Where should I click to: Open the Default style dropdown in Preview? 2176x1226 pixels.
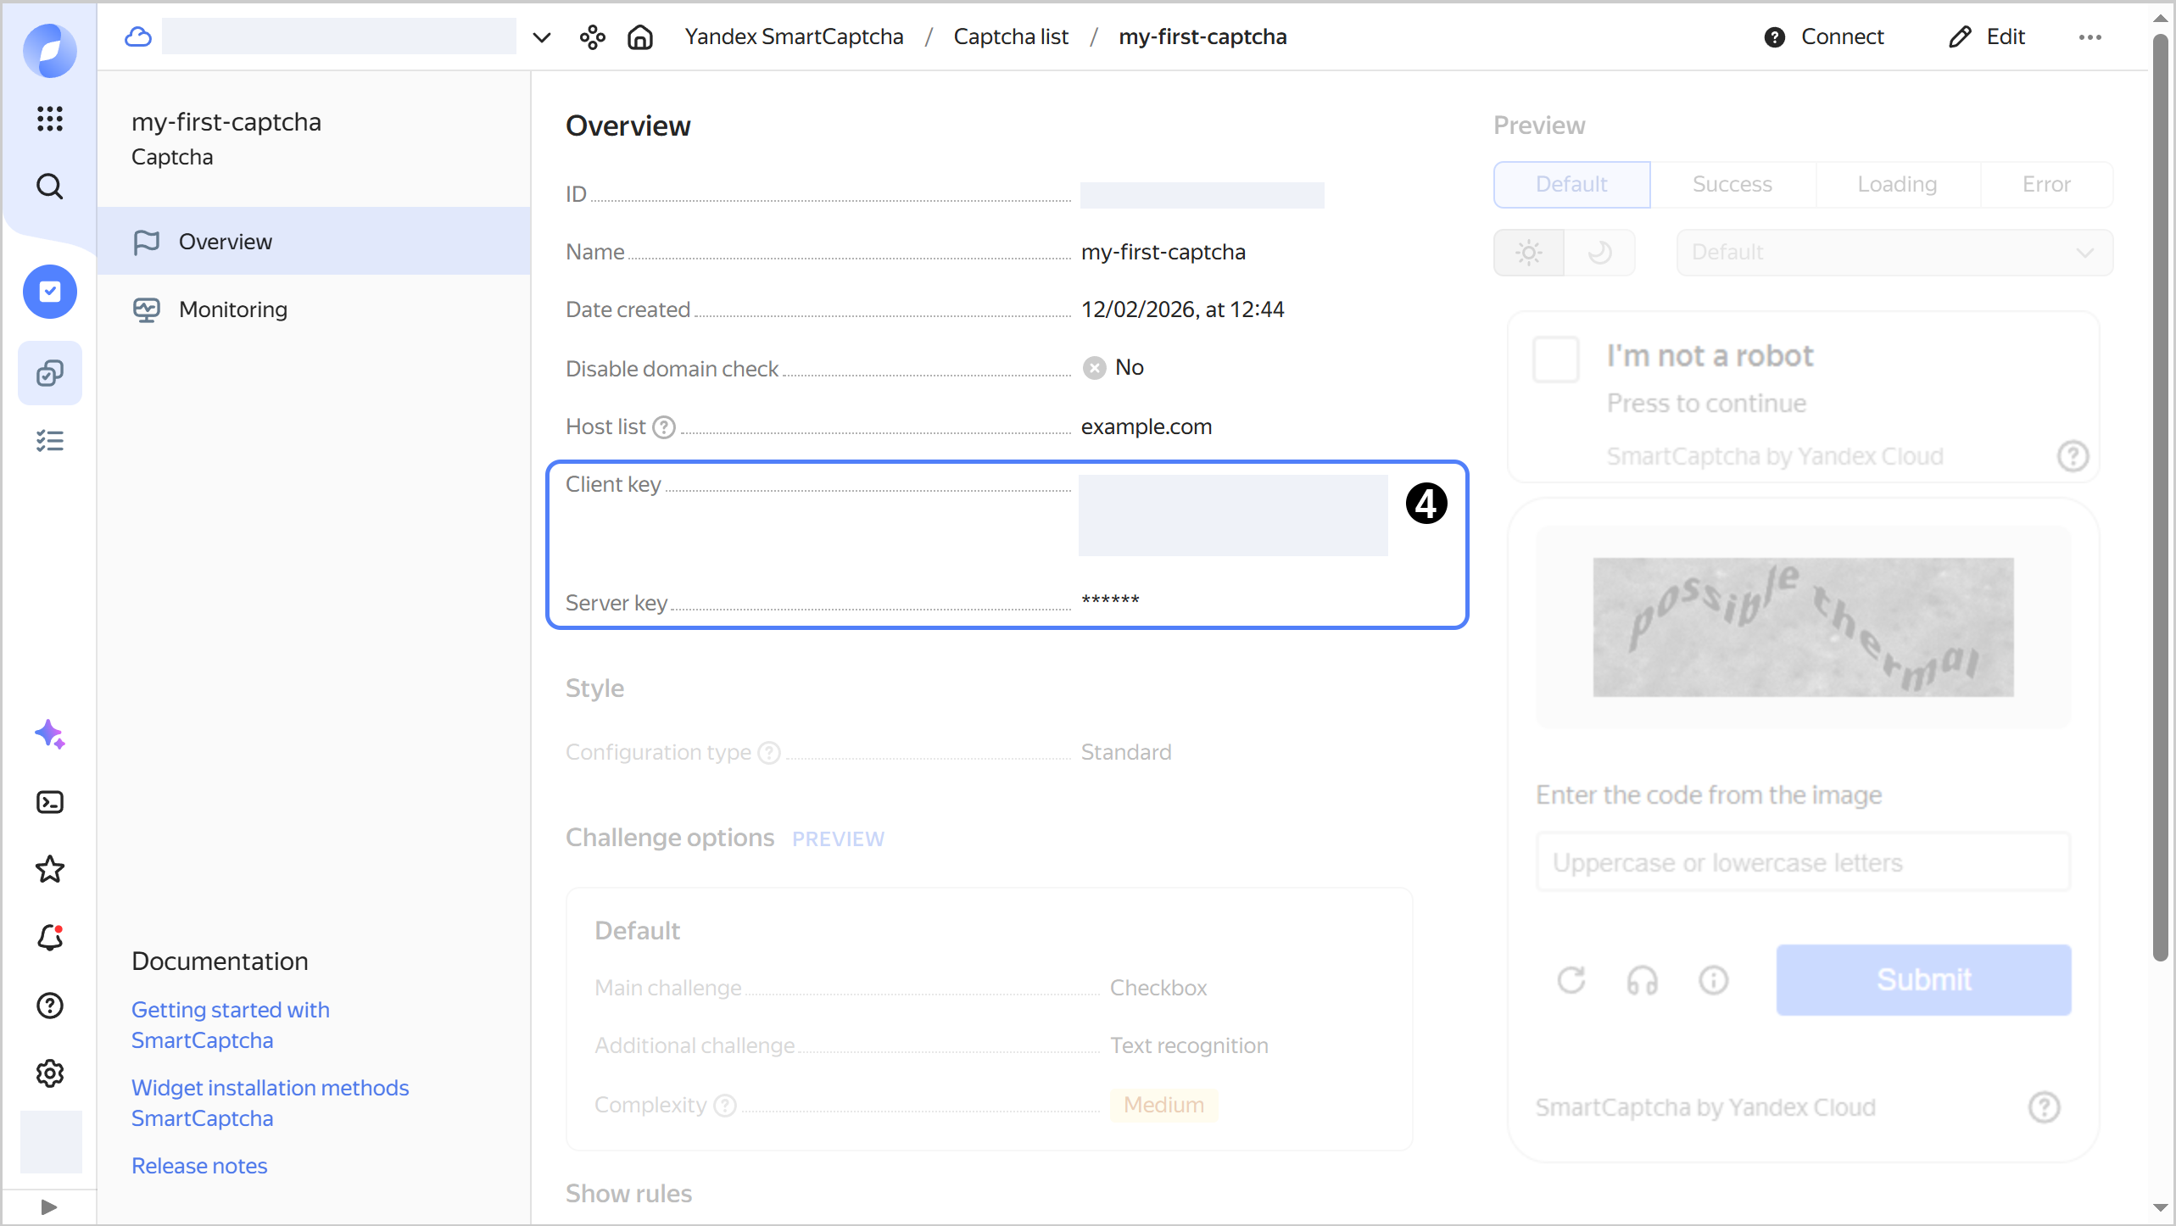tap(1894, 253)
